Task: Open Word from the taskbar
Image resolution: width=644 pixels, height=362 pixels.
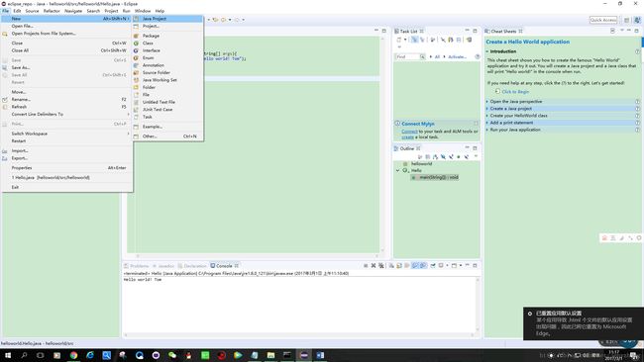Action: tap(320, 355)
